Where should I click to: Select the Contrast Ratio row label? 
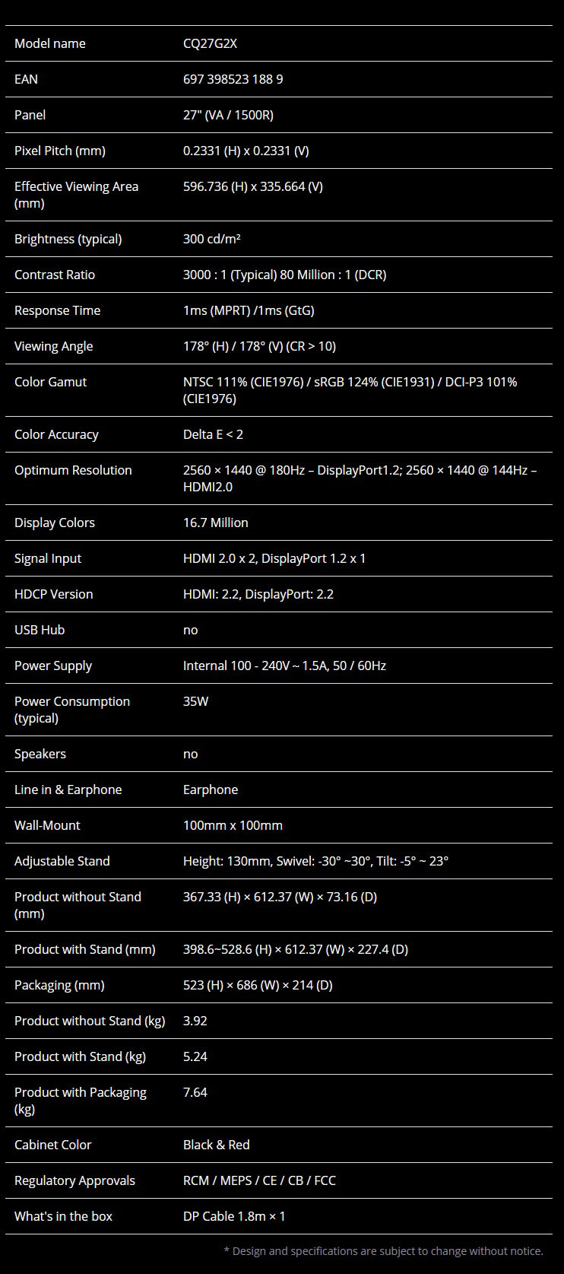pyautogui.click(x=55, y=275)
